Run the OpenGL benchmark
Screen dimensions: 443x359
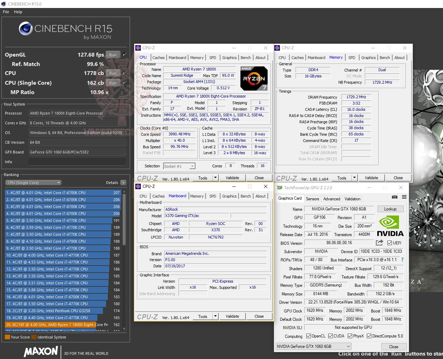pyautogui.click(x=113, y=55)
